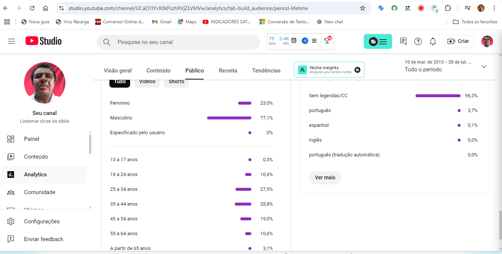Open the TubeBuddy menu button

(378, 42)
